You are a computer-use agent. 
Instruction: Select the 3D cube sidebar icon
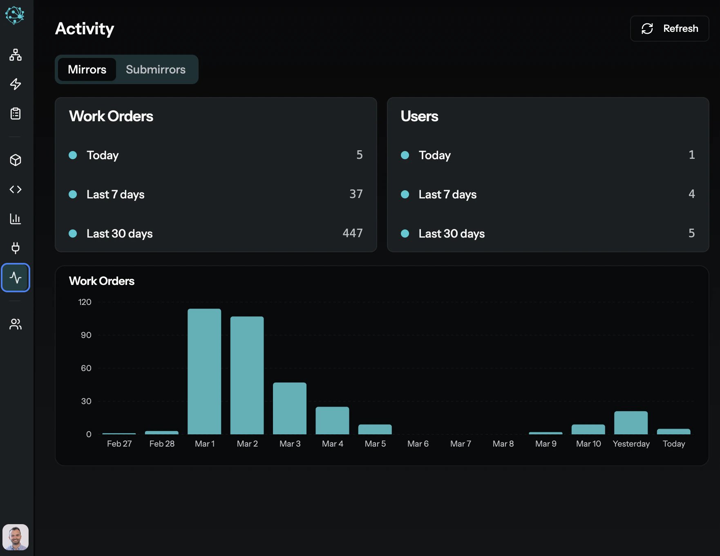point(16,160)
